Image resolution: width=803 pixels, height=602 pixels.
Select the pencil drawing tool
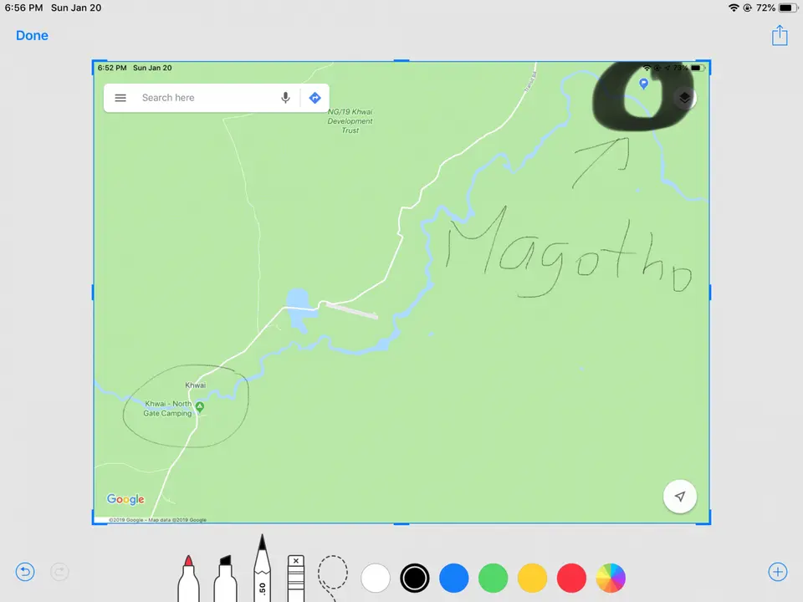262,569
